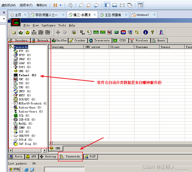Sort by the Client column header
Image resolution: width=192 pixels, height=172 pixels.
tap(121, 47)
